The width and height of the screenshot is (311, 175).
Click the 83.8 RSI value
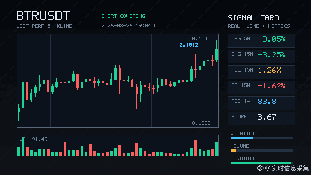(267, 101)
